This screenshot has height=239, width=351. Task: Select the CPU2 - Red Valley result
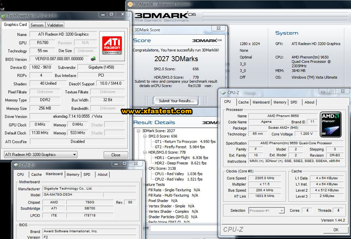tap(178, 179)
